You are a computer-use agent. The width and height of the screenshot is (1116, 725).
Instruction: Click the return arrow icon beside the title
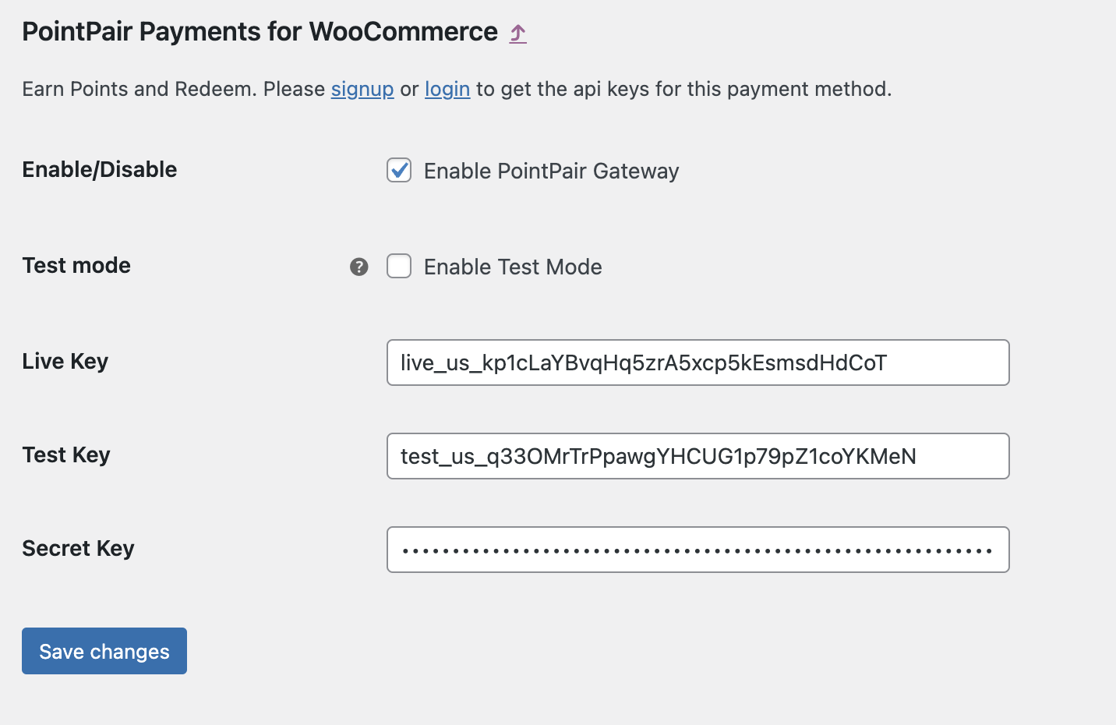pyautogui.click(x=518, y=33)
